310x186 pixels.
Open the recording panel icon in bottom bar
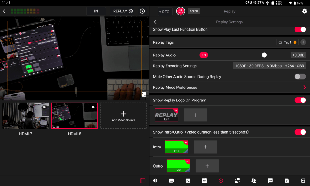tap(171, 181)
